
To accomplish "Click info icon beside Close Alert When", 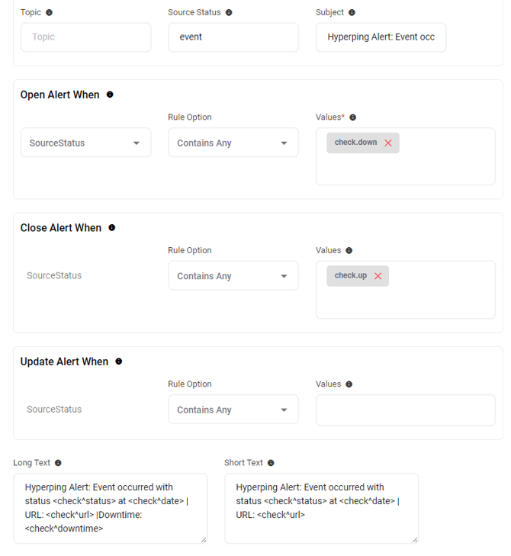I will point(112,228).
